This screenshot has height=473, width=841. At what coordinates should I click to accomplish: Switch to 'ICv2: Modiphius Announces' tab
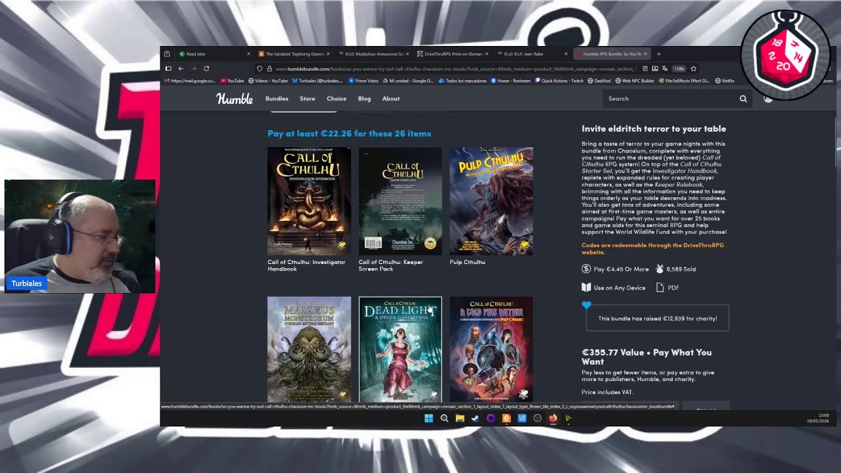click(374, 54)
